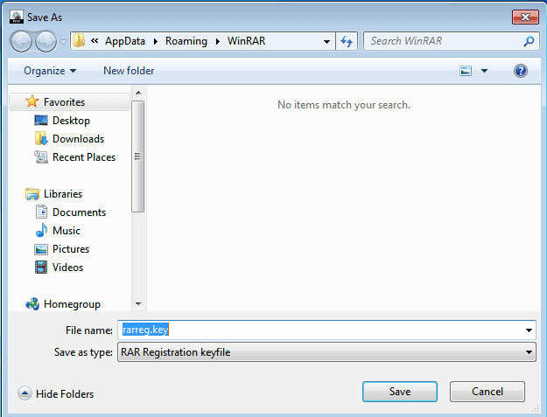
Task: Open the Organize menu
Action: (50, 71)
